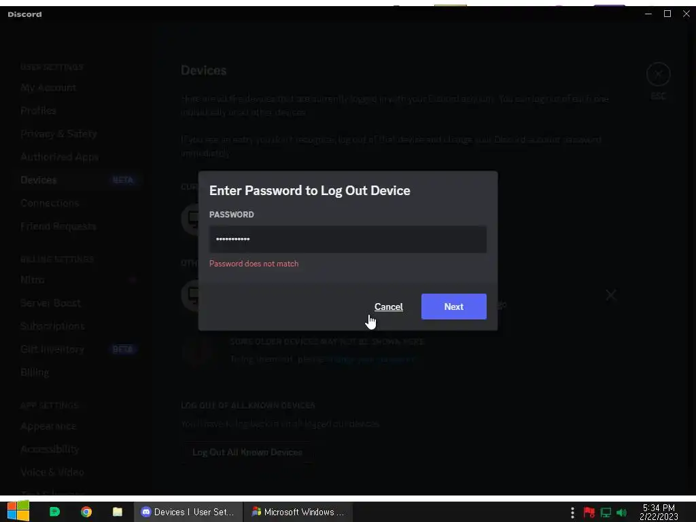This screenshot has width=696, height=522.
Task: Open Privacy & Safety settings
Action: click(58, 134)
